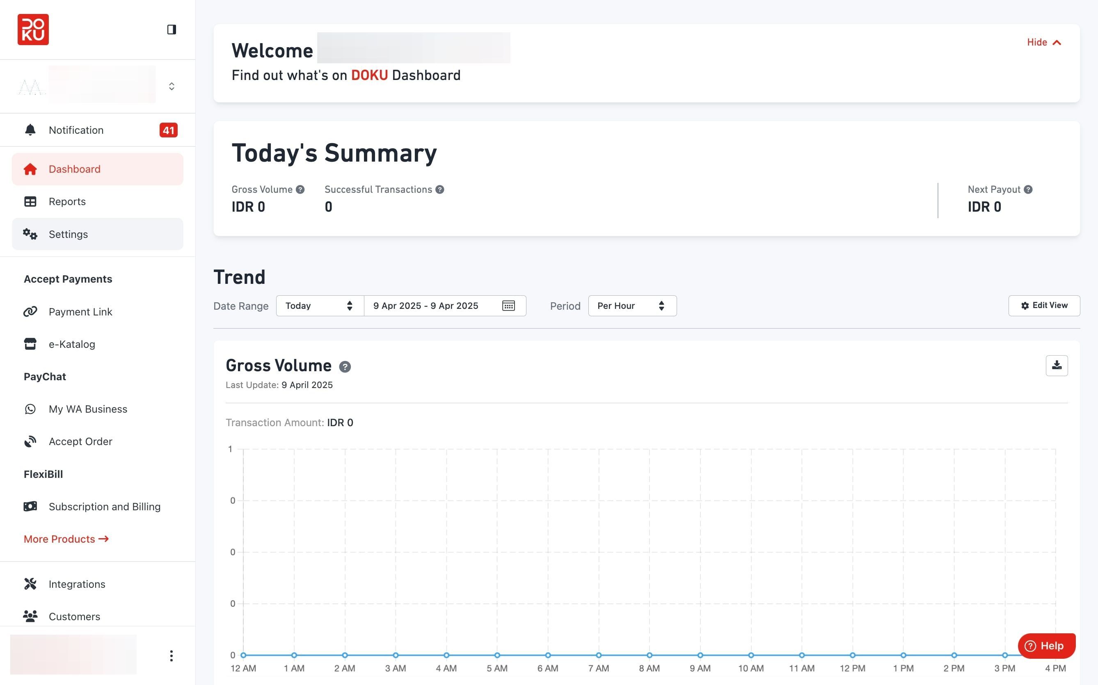The image size is (1098, 685).
Task: Open My WA Business page
Action: pyautogui.click(x=97, y=409)
